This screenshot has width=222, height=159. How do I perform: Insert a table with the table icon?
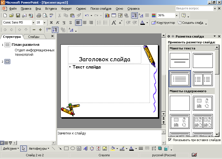(x=114, y=15)
